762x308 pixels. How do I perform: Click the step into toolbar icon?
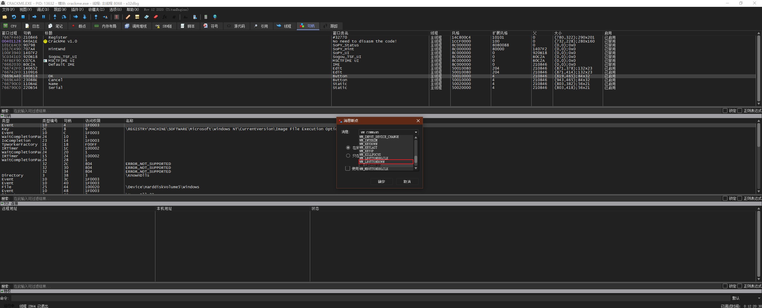[55, 17]
